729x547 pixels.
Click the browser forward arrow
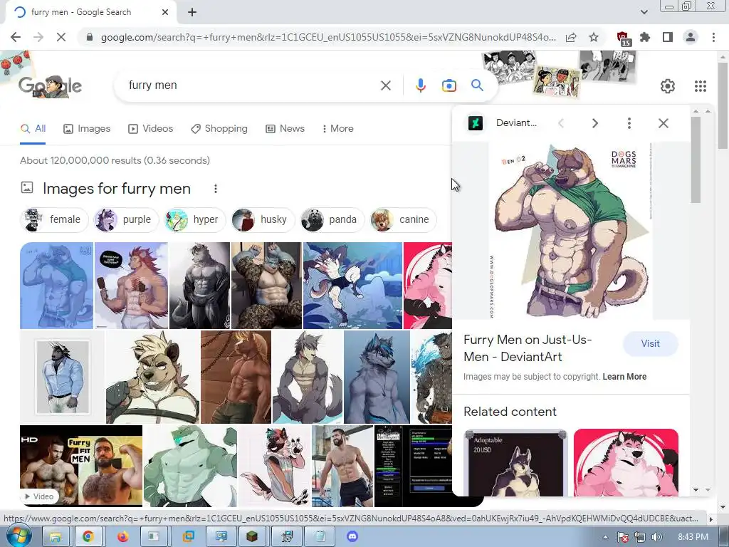tap(38, 37)
